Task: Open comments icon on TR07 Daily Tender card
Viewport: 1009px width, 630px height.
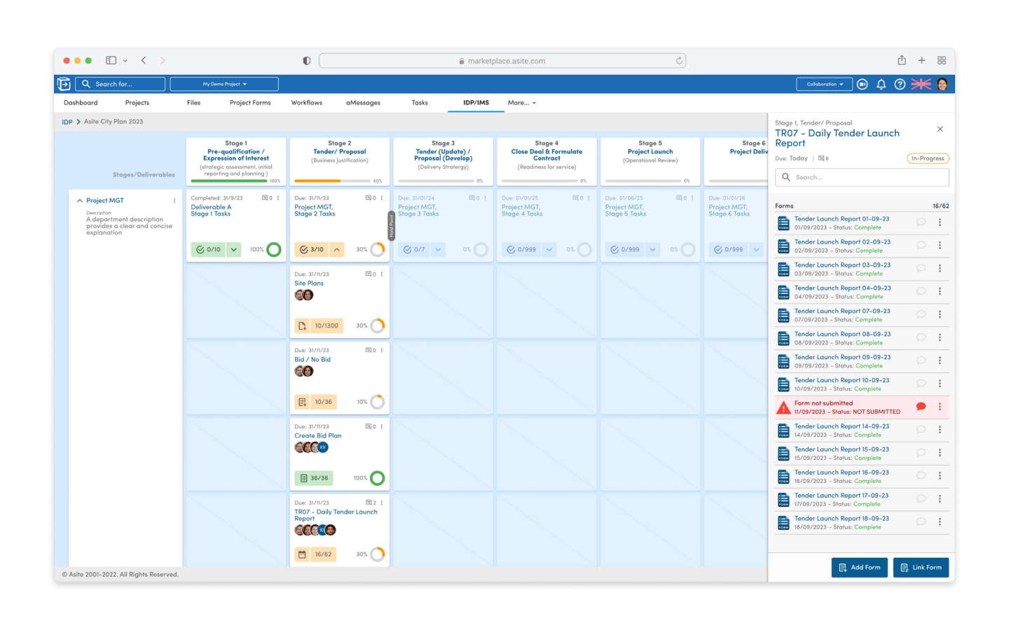Action: (x=370, y=503)
